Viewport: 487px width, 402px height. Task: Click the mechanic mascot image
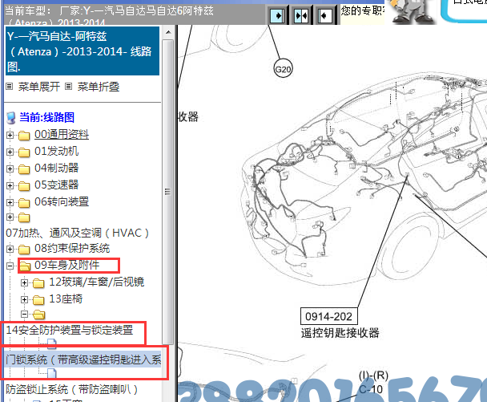(x=412, y=11)
